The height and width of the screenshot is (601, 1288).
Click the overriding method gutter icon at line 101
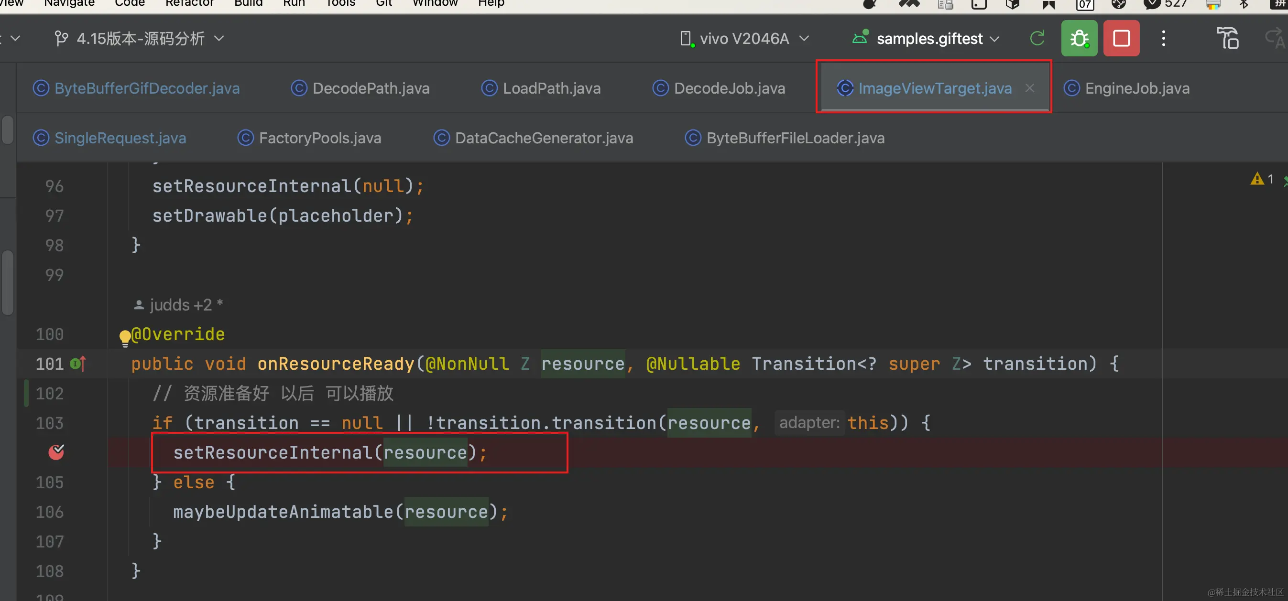[x=78, y=364]
